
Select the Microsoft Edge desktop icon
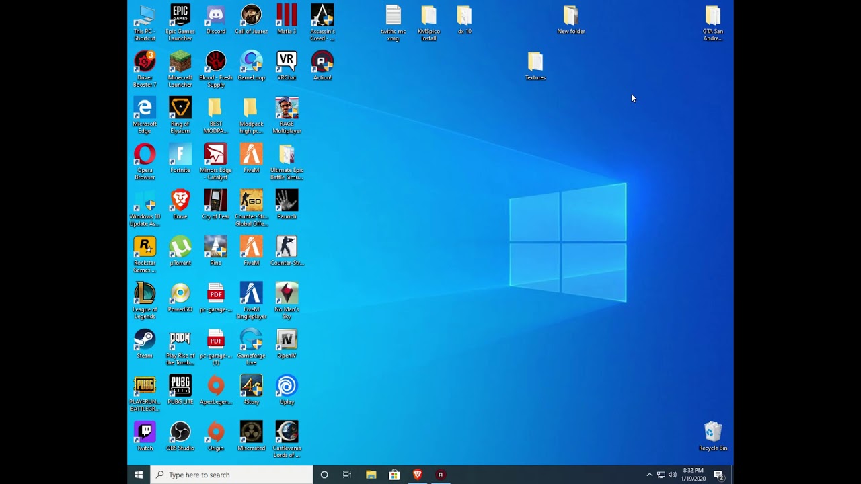(145, 115)
